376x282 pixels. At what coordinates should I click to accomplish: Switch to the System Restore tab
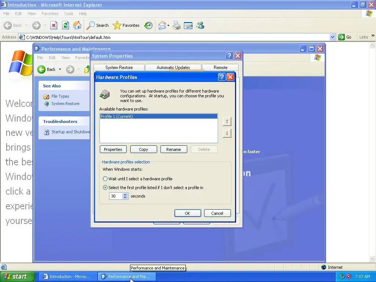(x=119, y=68)
